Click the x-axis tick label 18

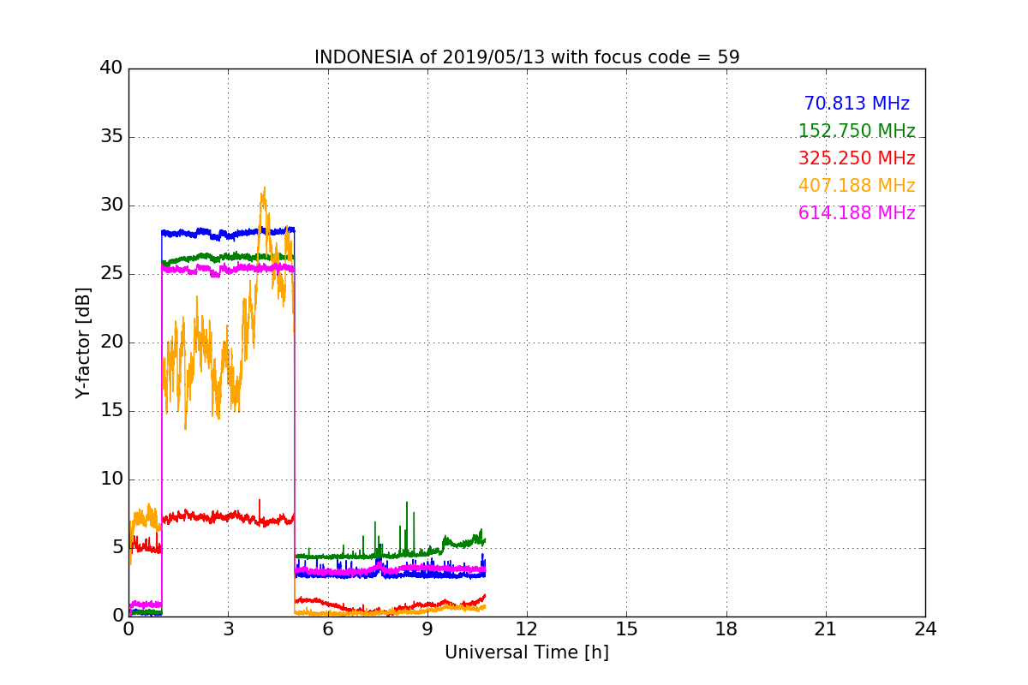pos(726,629)
